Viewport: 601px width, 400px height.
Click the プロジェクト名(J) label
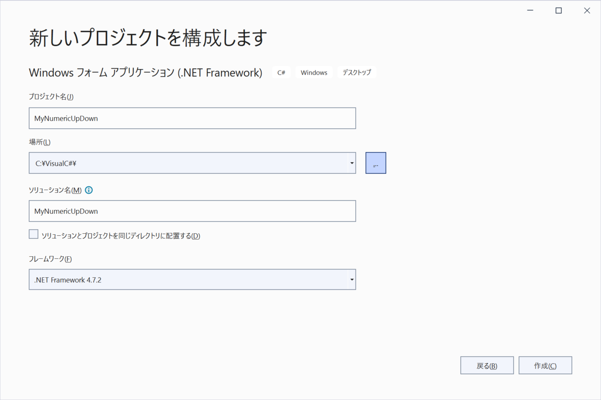51,97
